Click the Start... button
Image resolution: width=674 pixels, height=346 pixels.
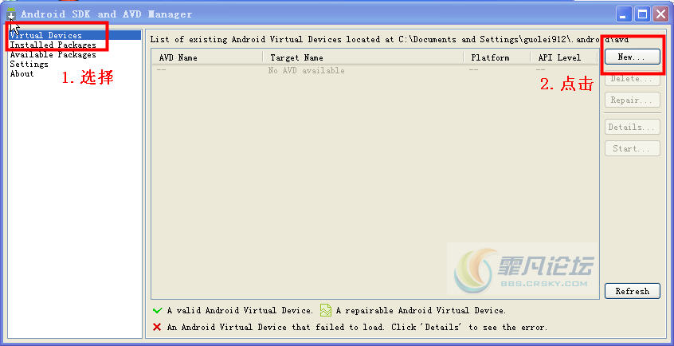click(x=633, y=148)
